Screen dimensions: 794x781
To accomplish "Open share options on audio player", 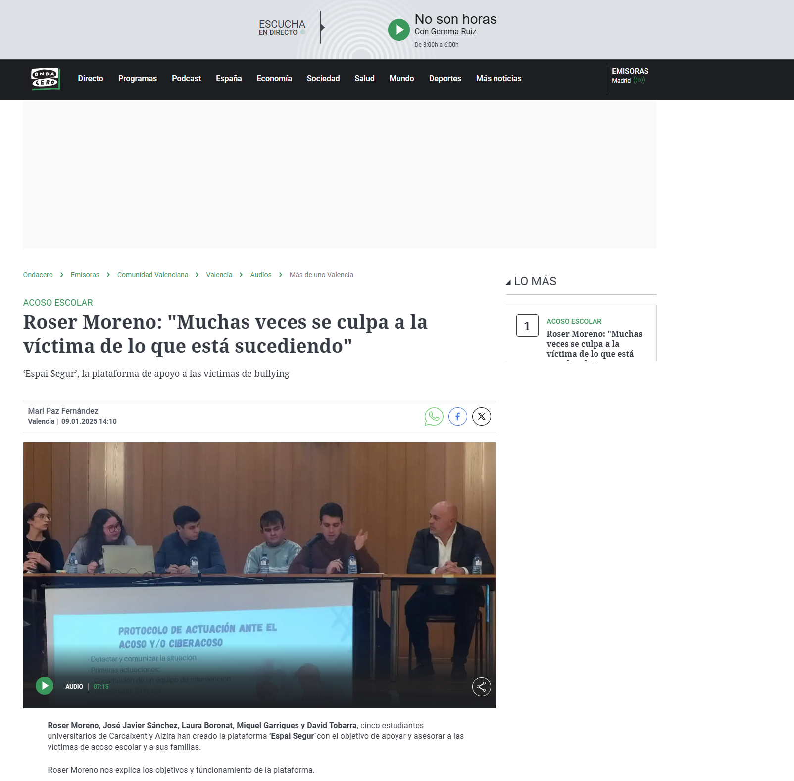I will [x=481, y=686].
